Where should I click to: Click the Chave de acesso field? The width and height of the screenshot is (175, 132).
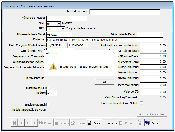(125, 12)
